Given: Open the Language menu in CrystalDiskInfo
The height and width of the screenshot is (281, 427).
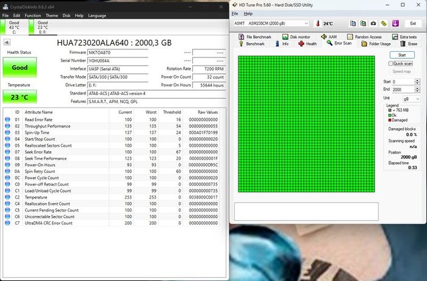Looking at the screenshot, I should pos(97,15).
